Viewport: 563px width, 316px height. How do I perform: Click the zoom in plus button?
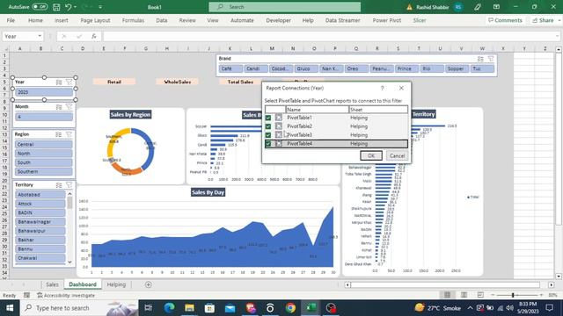[x=541, y=295]
